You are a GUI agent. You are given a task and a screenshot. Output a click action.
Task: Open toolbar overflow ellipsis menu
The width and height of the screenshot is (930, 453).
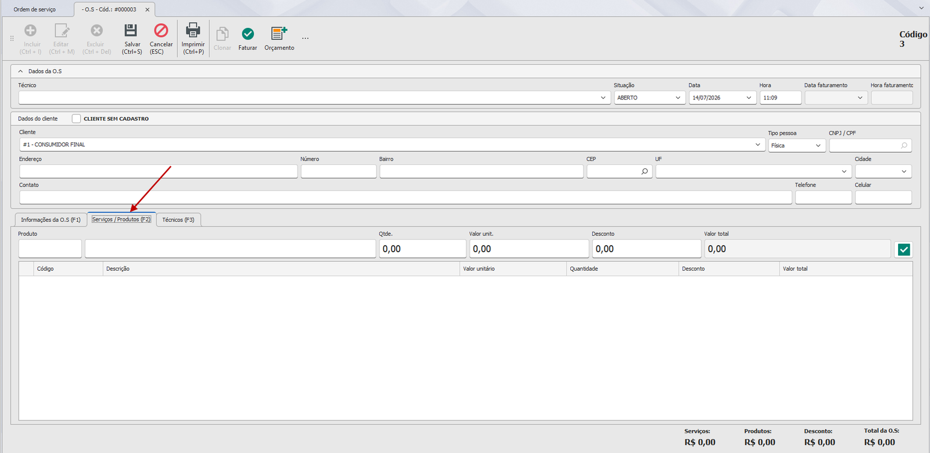(305, 39)
